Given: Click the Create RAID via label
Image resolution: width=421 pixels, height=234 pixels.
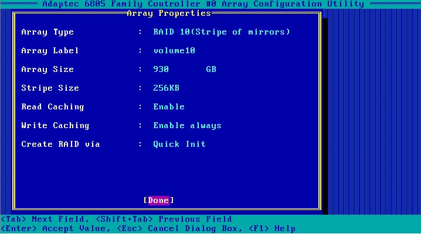Looking at the screenshot, I should click(60, 144).
